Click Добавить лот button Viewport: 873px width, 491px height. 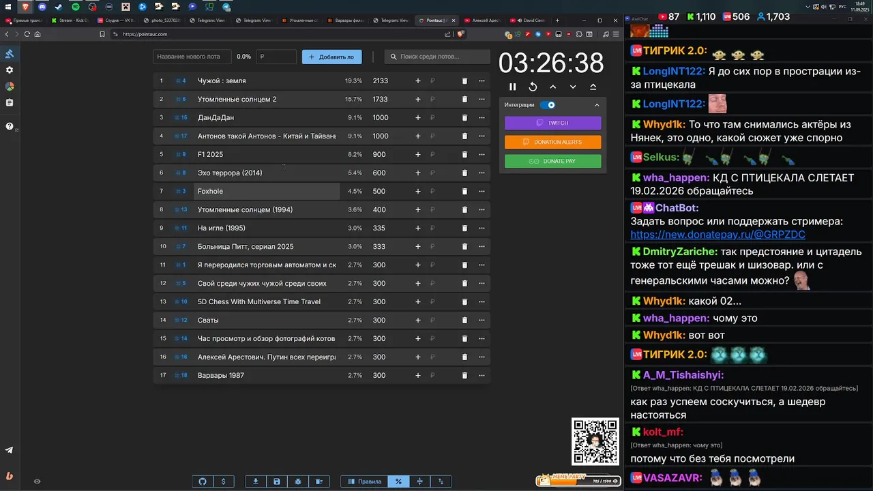(x=332, y=57)
